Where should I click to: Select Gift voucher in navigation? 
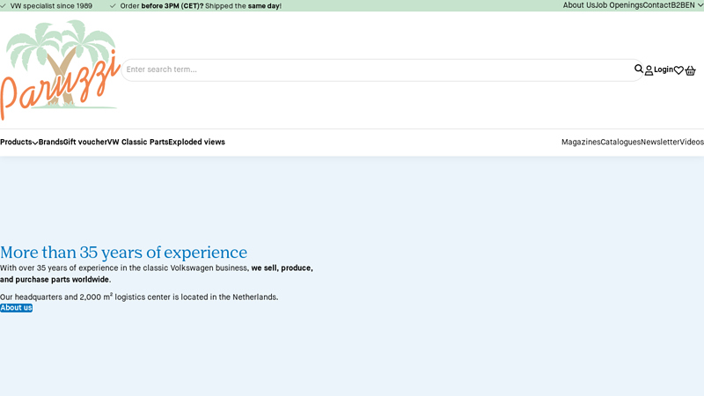84,143
